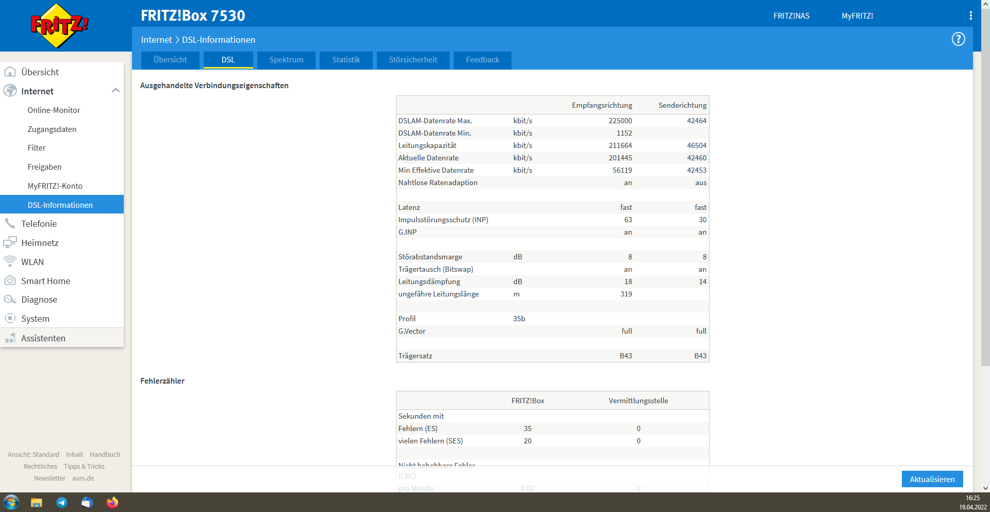The height and width of the screenshot is (512, 990).
Task: Click the value '225000'
Action: tap(620, 121)
